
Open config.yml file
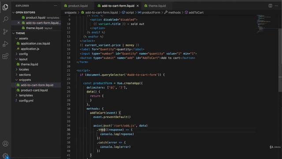pyautogui.click(x=26, y=101)
